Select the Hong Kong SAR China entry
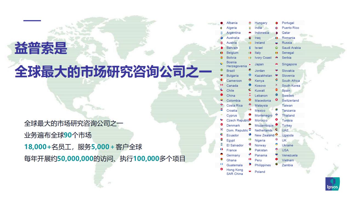Screen dimensions: 351x197 234,172
